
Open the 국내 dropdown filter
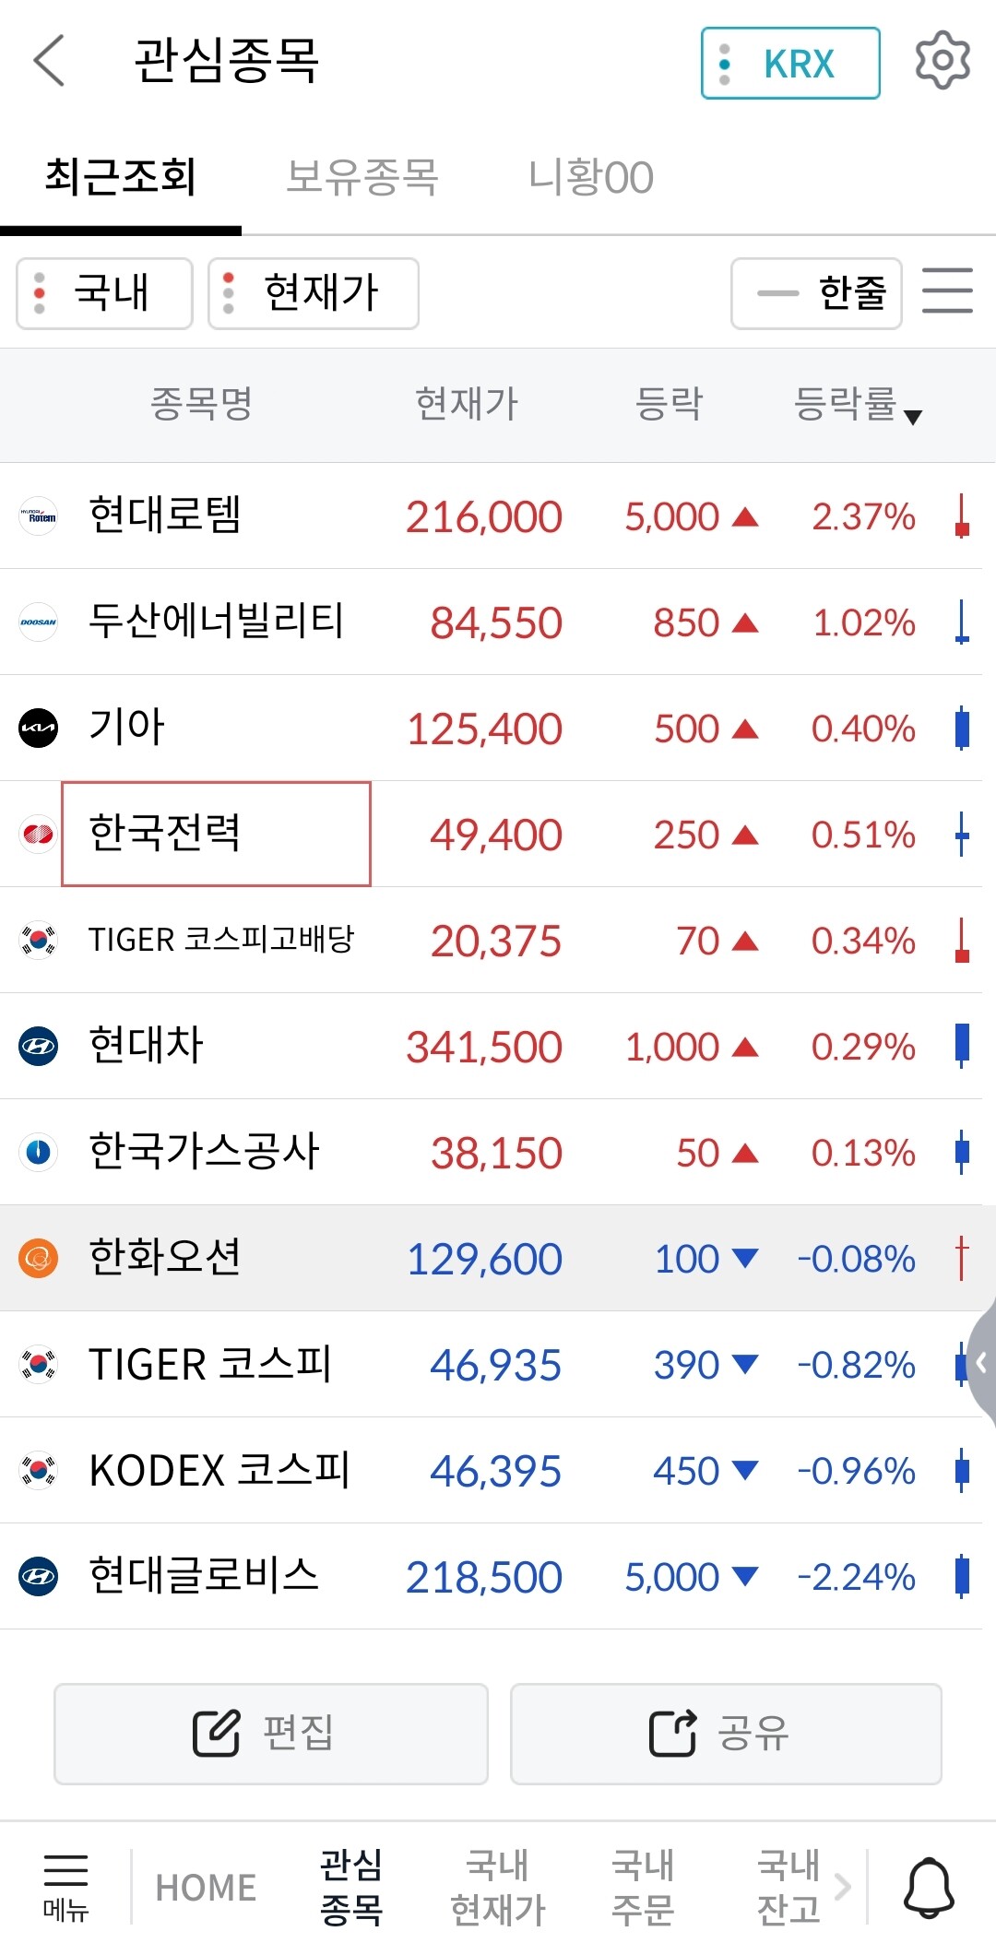pyautogui.click(x=104, y=293)
